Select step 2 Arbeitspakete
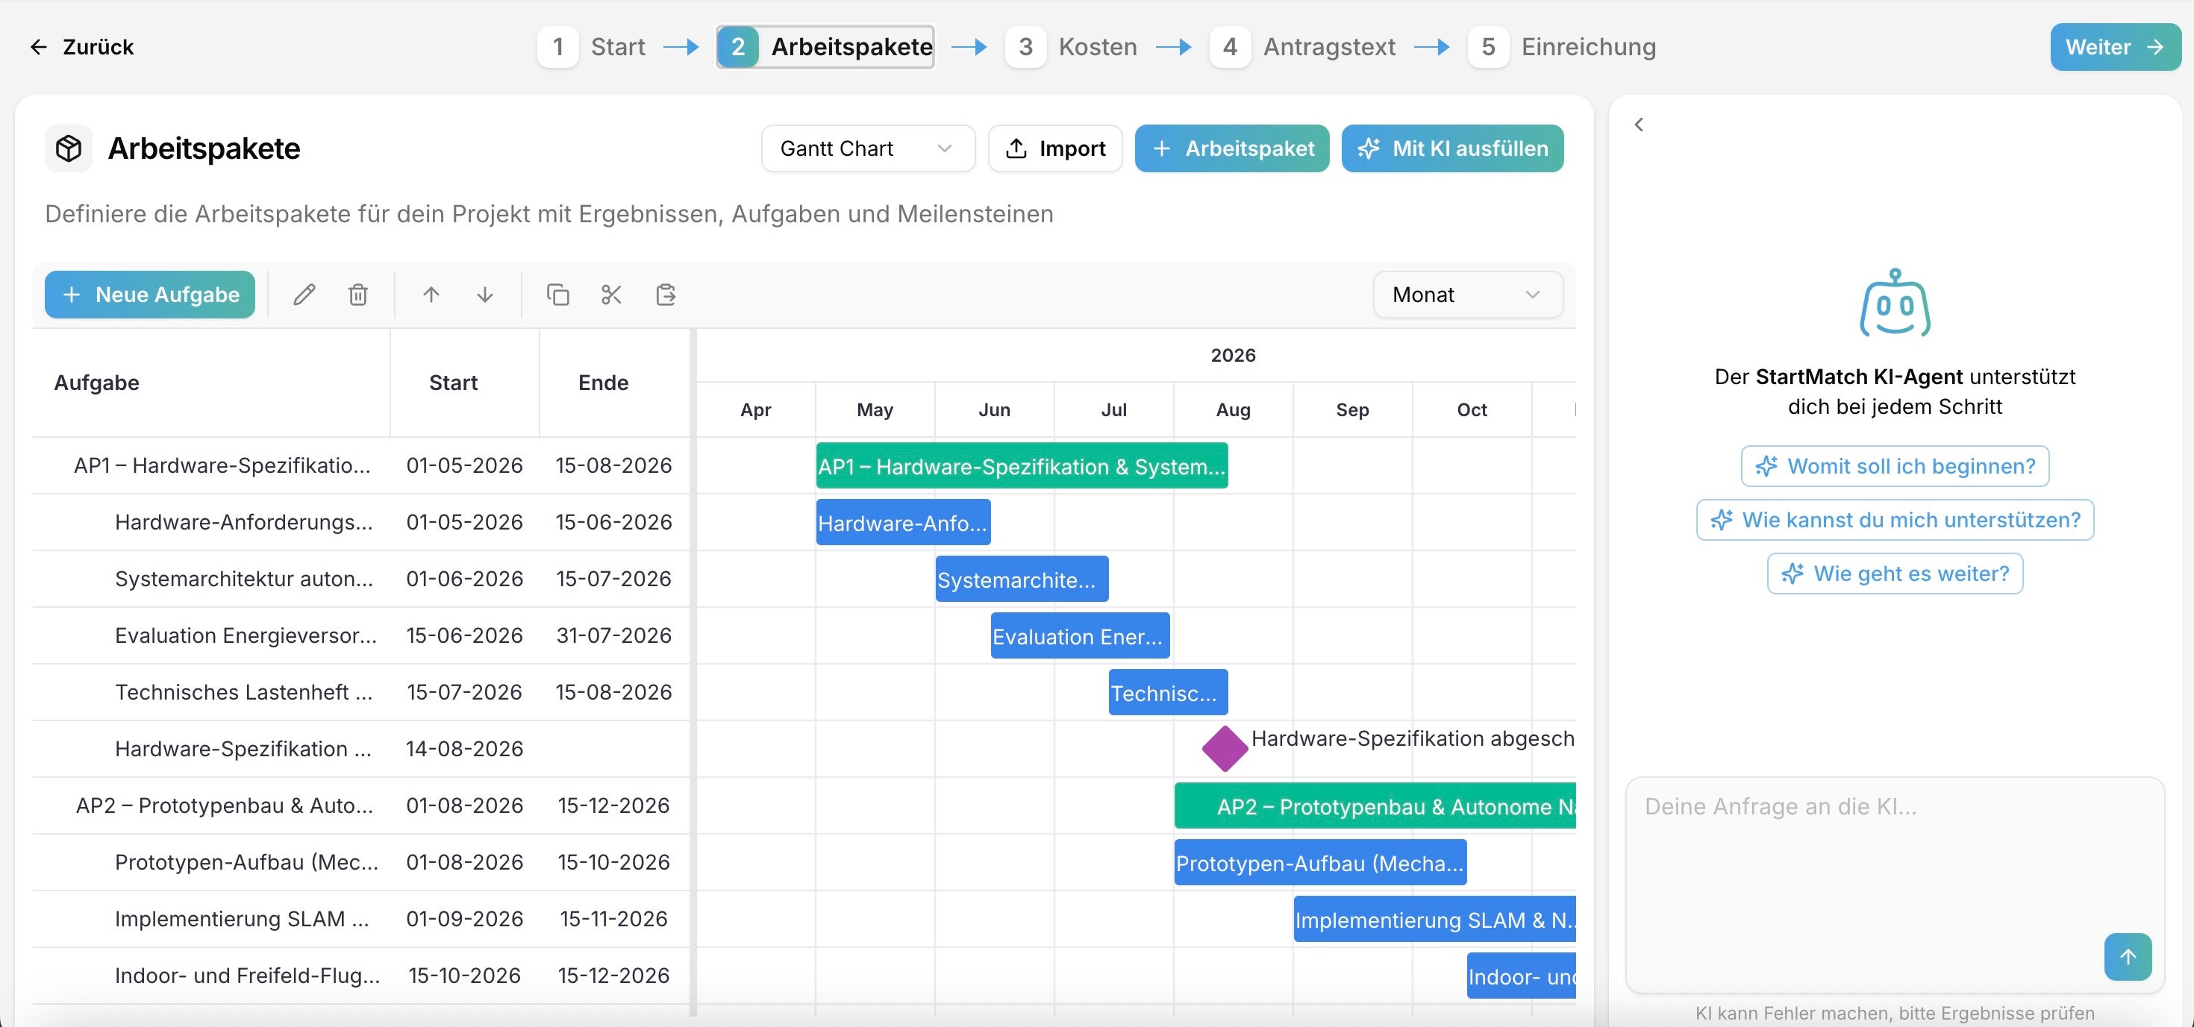This screenshot has height=1027, width=2194. coord(825,47)
